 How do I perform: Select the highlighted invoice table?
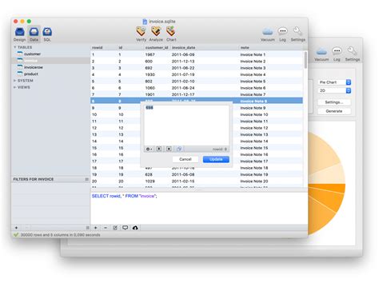coord(30,61)
